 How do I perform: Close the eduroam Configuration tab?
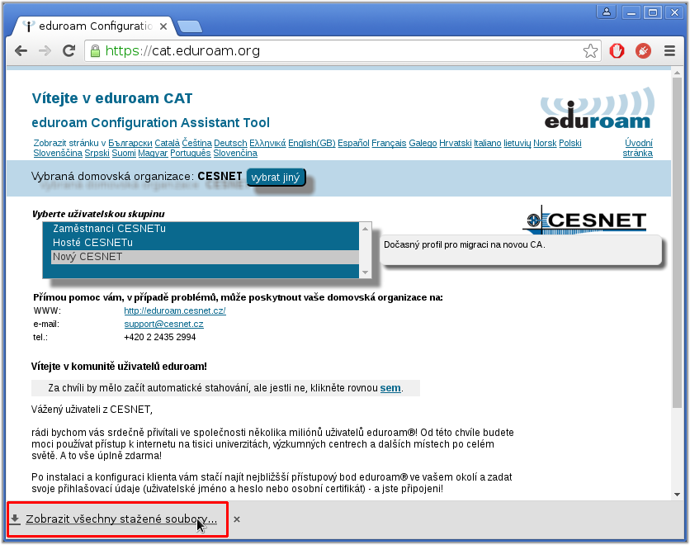(x=163, y=26)
